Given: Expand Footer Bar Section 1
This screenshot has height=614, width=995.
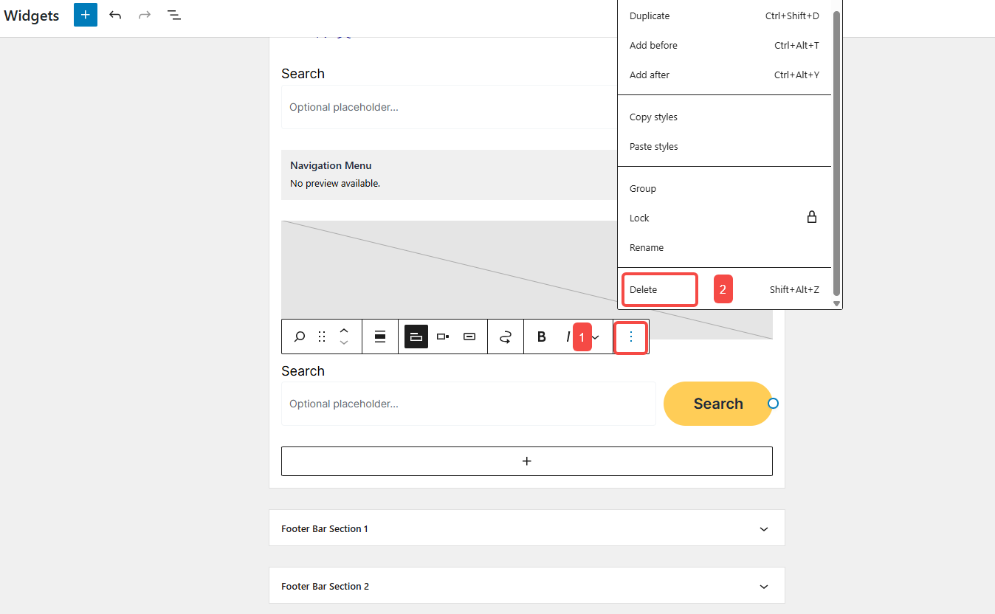Looking at the screenshot, I should (526, 528).
